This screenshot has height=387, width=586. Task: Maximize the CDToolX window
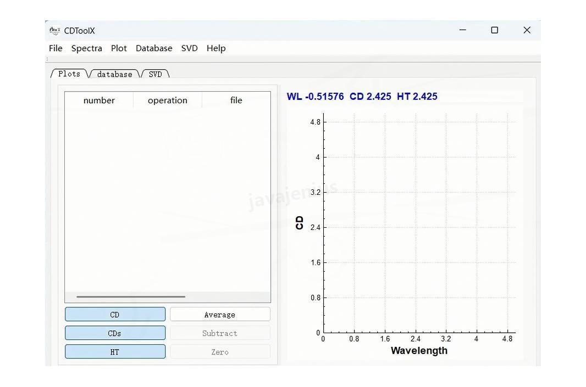[x=494, y=30]
